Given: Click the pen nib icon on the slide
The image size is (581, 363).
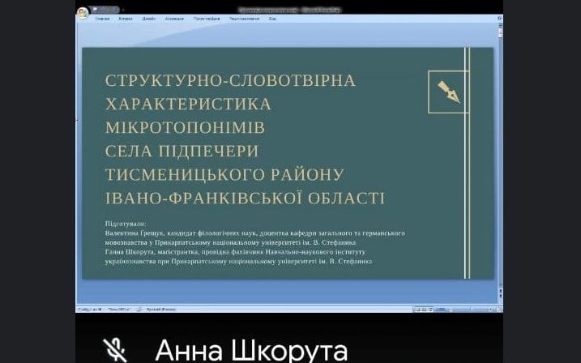Looking at the screenshot, I should 448,92.
